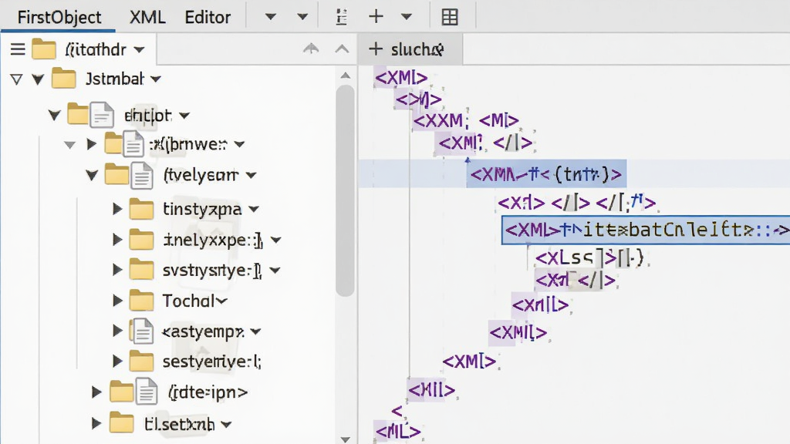Click the list-indent icon in top toolbar
Screen dimensions: 790x444
(x=342, y=17)
